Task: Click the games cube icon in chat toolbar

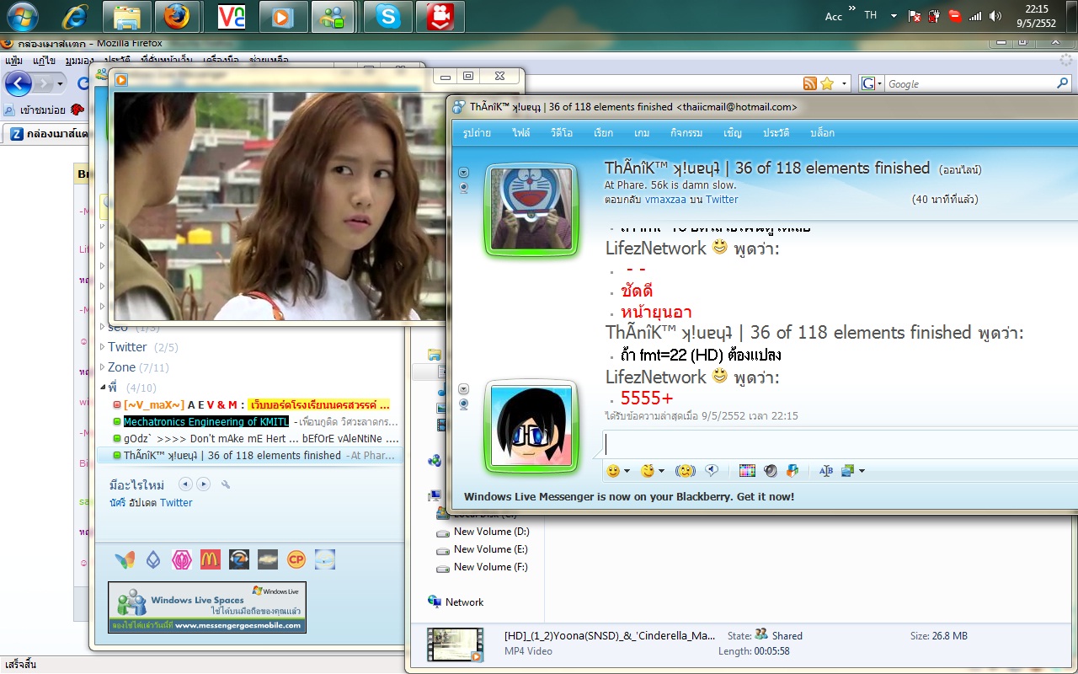Action: click(x=792, y=470)
